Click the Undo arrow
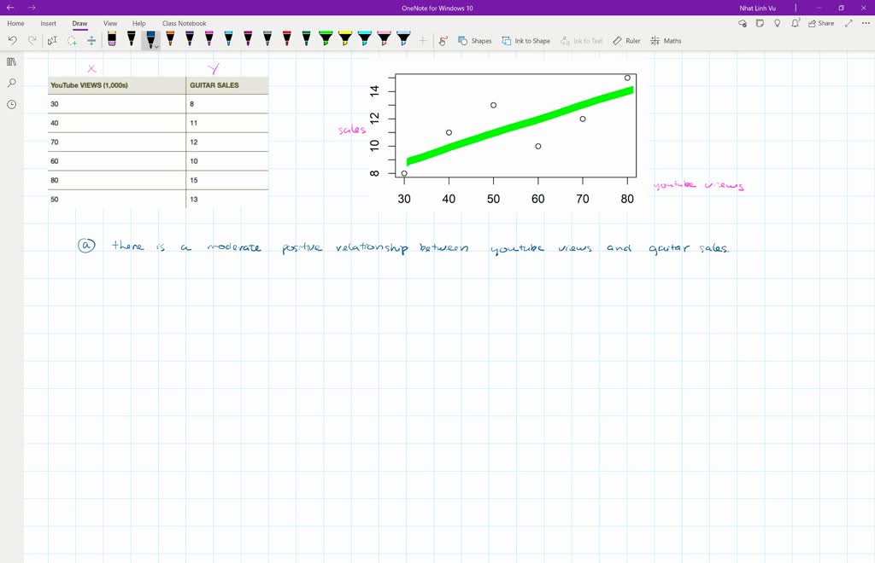 [x=11, y=40]
